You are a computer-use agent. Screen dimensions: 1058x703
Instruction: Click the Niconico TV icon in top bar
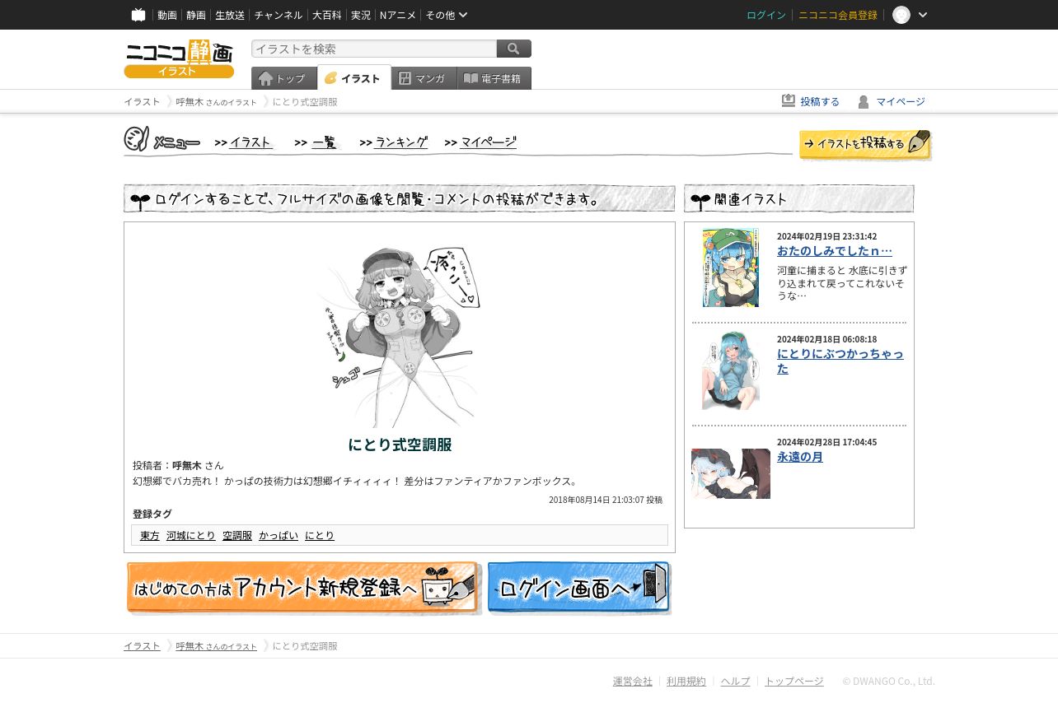(138, 15)
